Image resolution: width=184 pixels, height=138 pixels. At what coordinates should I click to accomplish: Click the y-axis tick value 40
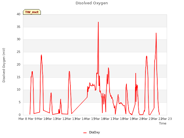click(18, 14)
